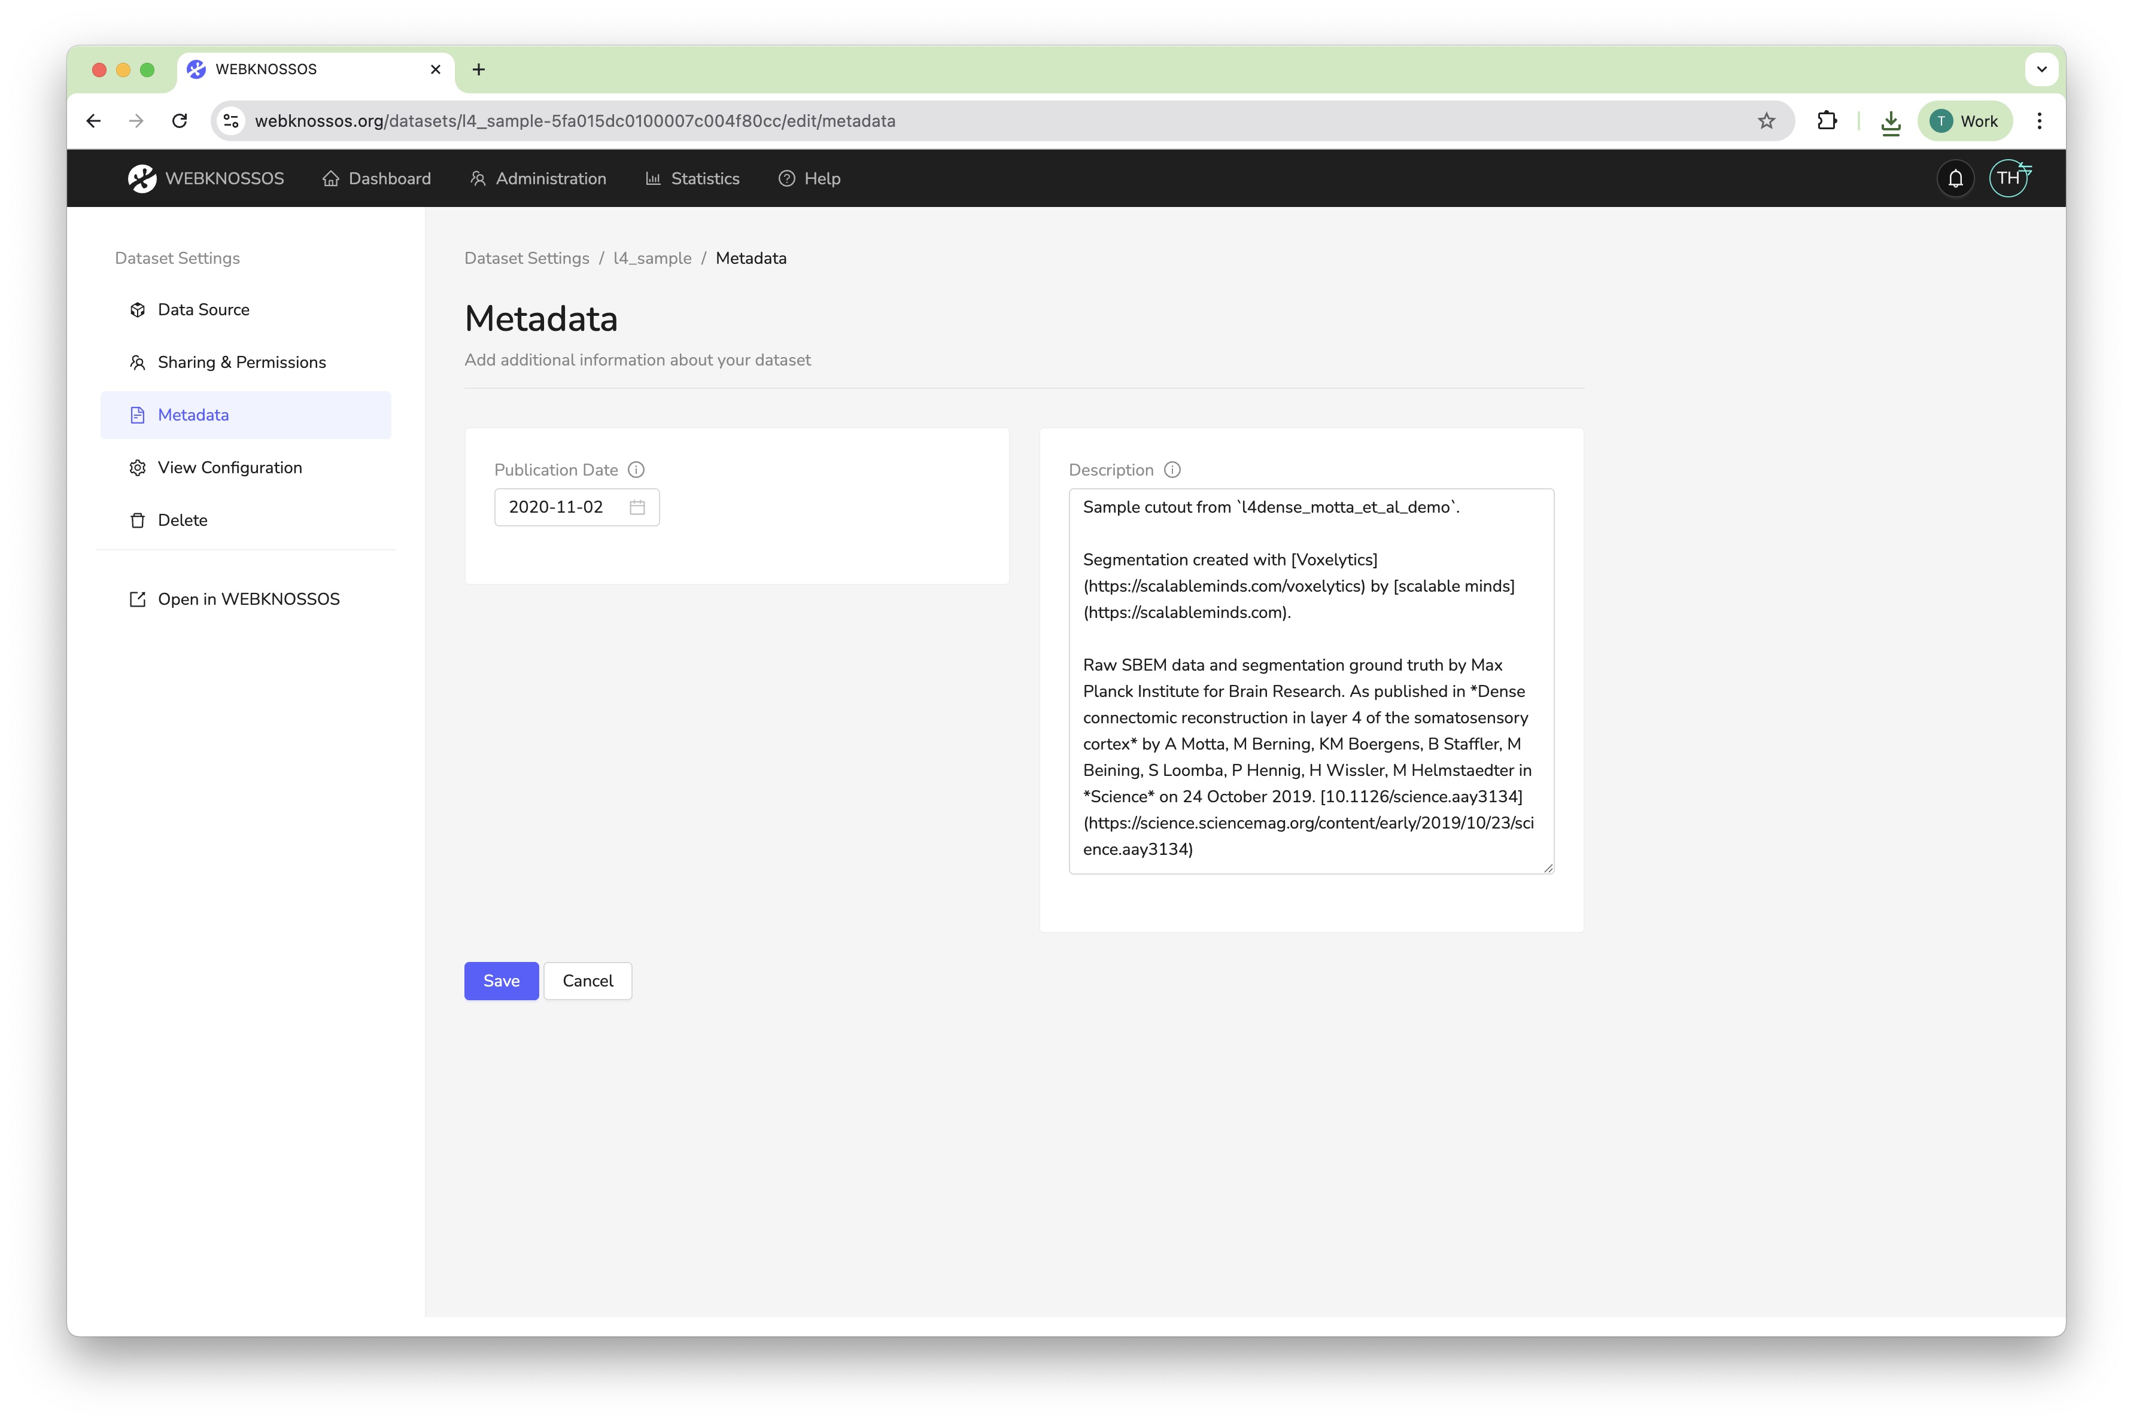The height and width of the screenshot is (1425, 2133).
Task: Open the calendar date picker icon
Action: (637, 507)
